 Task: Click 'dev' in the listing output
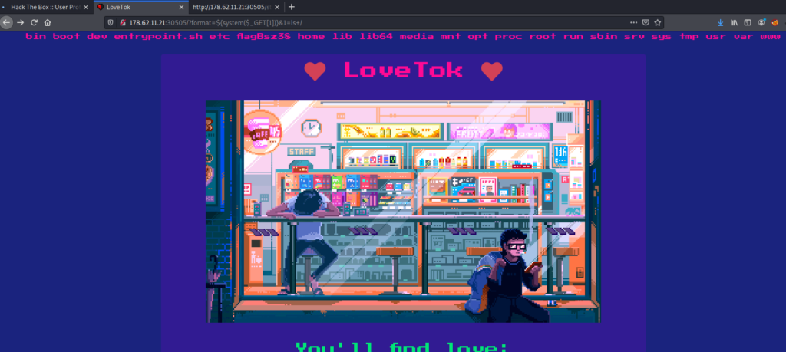coord(97,37)
